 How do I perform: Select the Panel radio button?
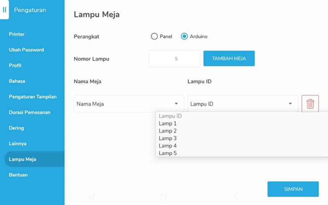pos(154,37)
